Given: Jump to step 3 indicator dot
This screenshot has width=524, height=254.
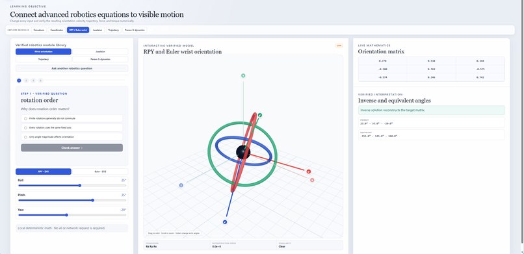Looking at the screenshot, I should pos(33,81).
